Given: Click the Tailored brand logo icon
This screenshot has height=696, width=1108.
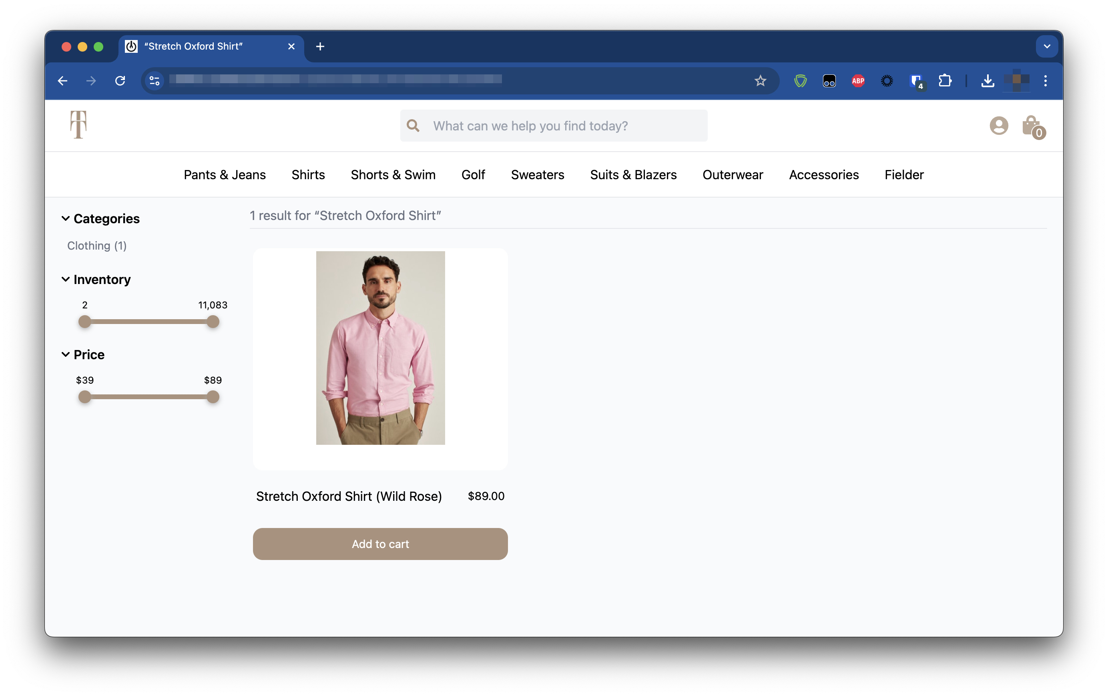Looking at the screenshot, I should 78,124.
